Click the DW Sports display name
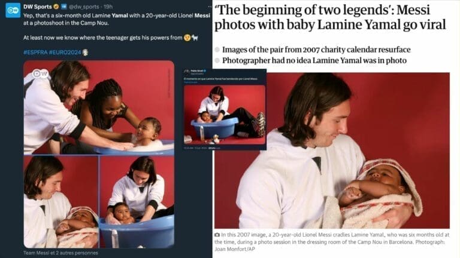The width and height of the screenshot is (460, 258). [x=38, y=7]
